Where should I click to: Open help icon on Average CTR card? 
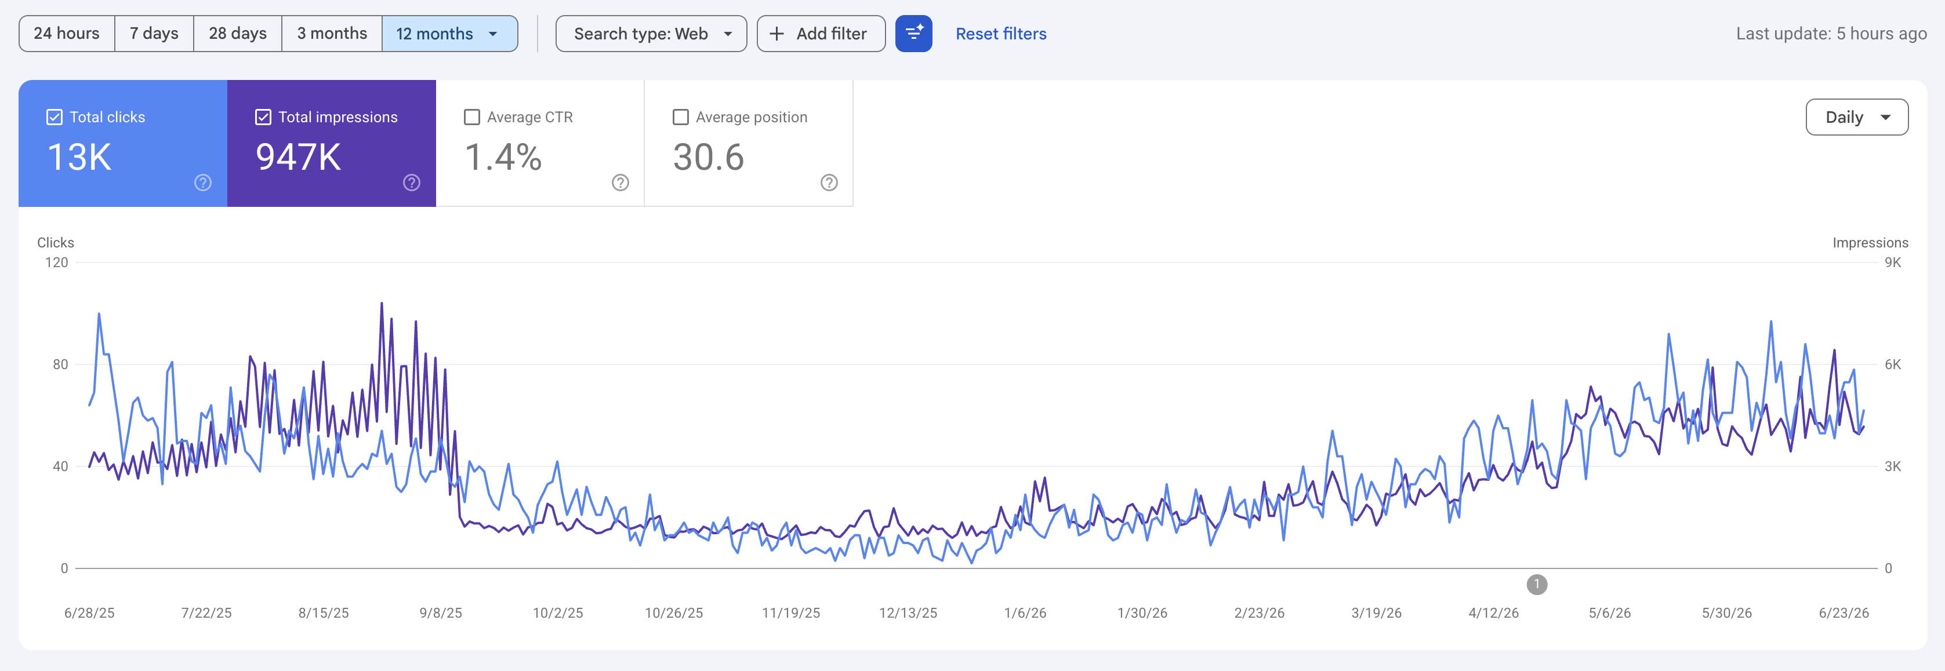[620, 183]
